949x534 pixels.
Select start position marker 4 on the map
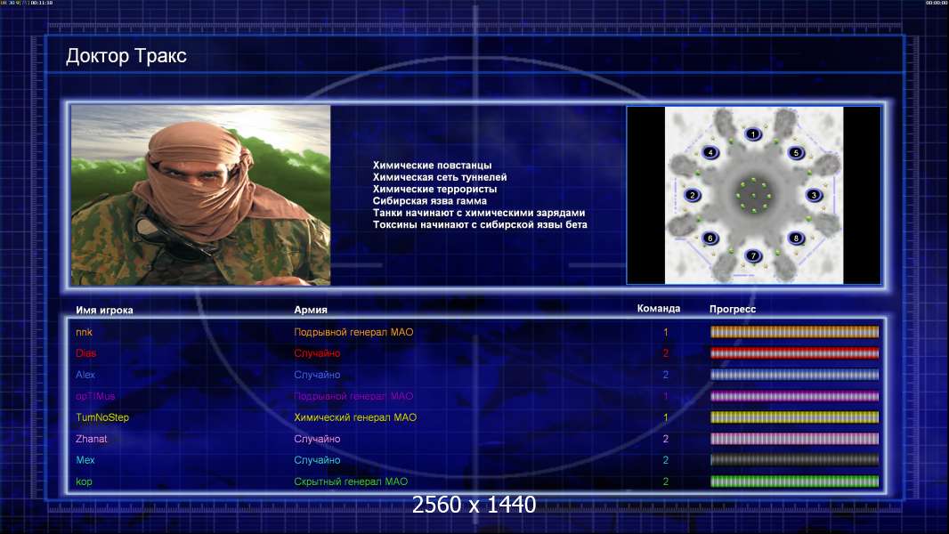(x=710, y=152)
